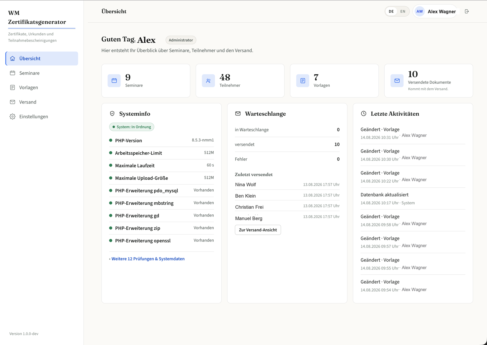Image resolution: width=487 pixels, height=345 pixels.
Task: Open the Vorlagen navigation item
Action: click(x=42, y=87)
